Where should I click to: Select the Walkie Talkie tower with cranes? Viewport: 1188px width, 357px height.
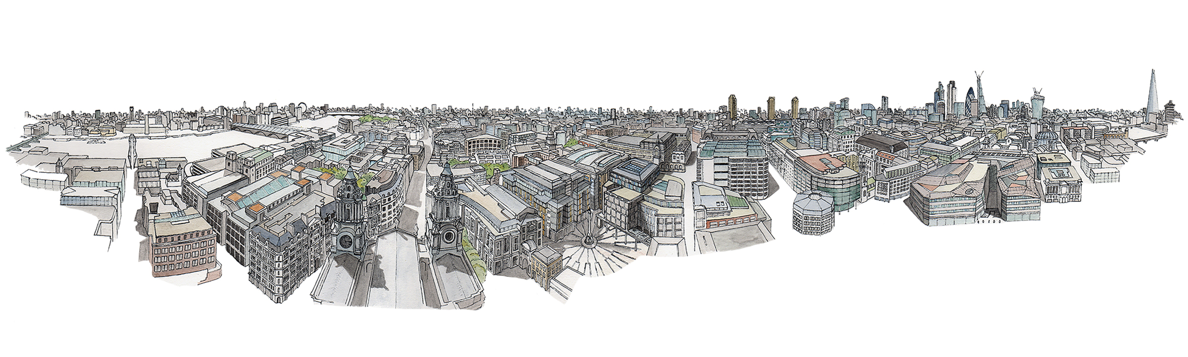pos(1038,104)
